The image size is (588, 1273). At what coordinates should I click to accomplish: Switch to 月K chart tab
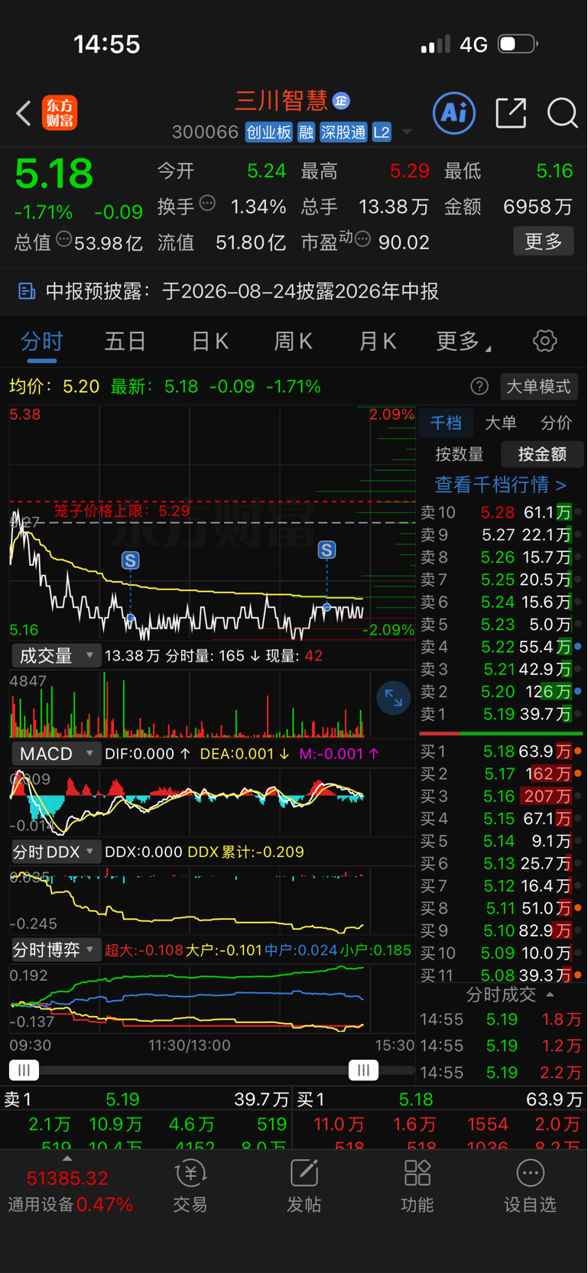(378, 341)
